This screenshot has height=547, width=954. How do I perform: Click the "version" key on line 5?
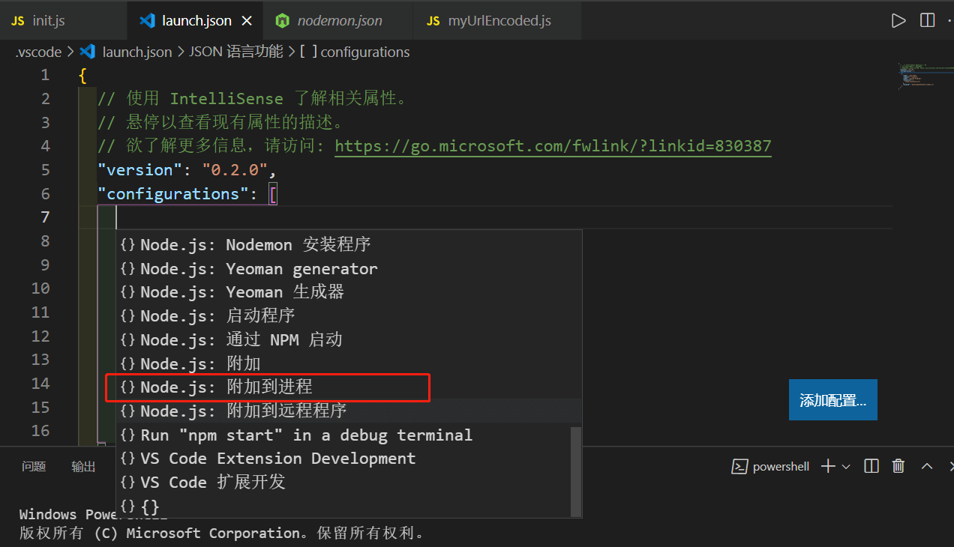tap(139, 170)
